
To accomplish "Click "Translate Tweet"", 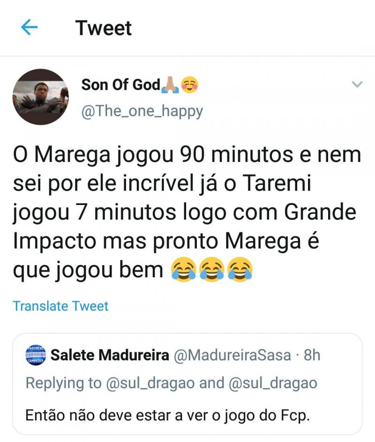I will [60, 306].
